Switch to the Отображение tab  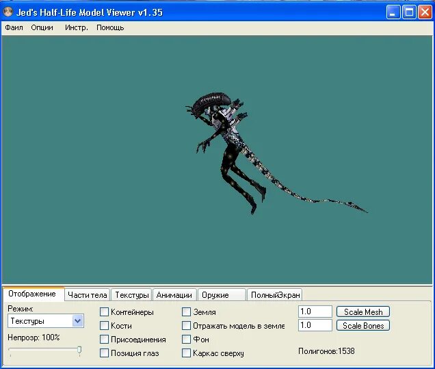click(x=32, y=294)
